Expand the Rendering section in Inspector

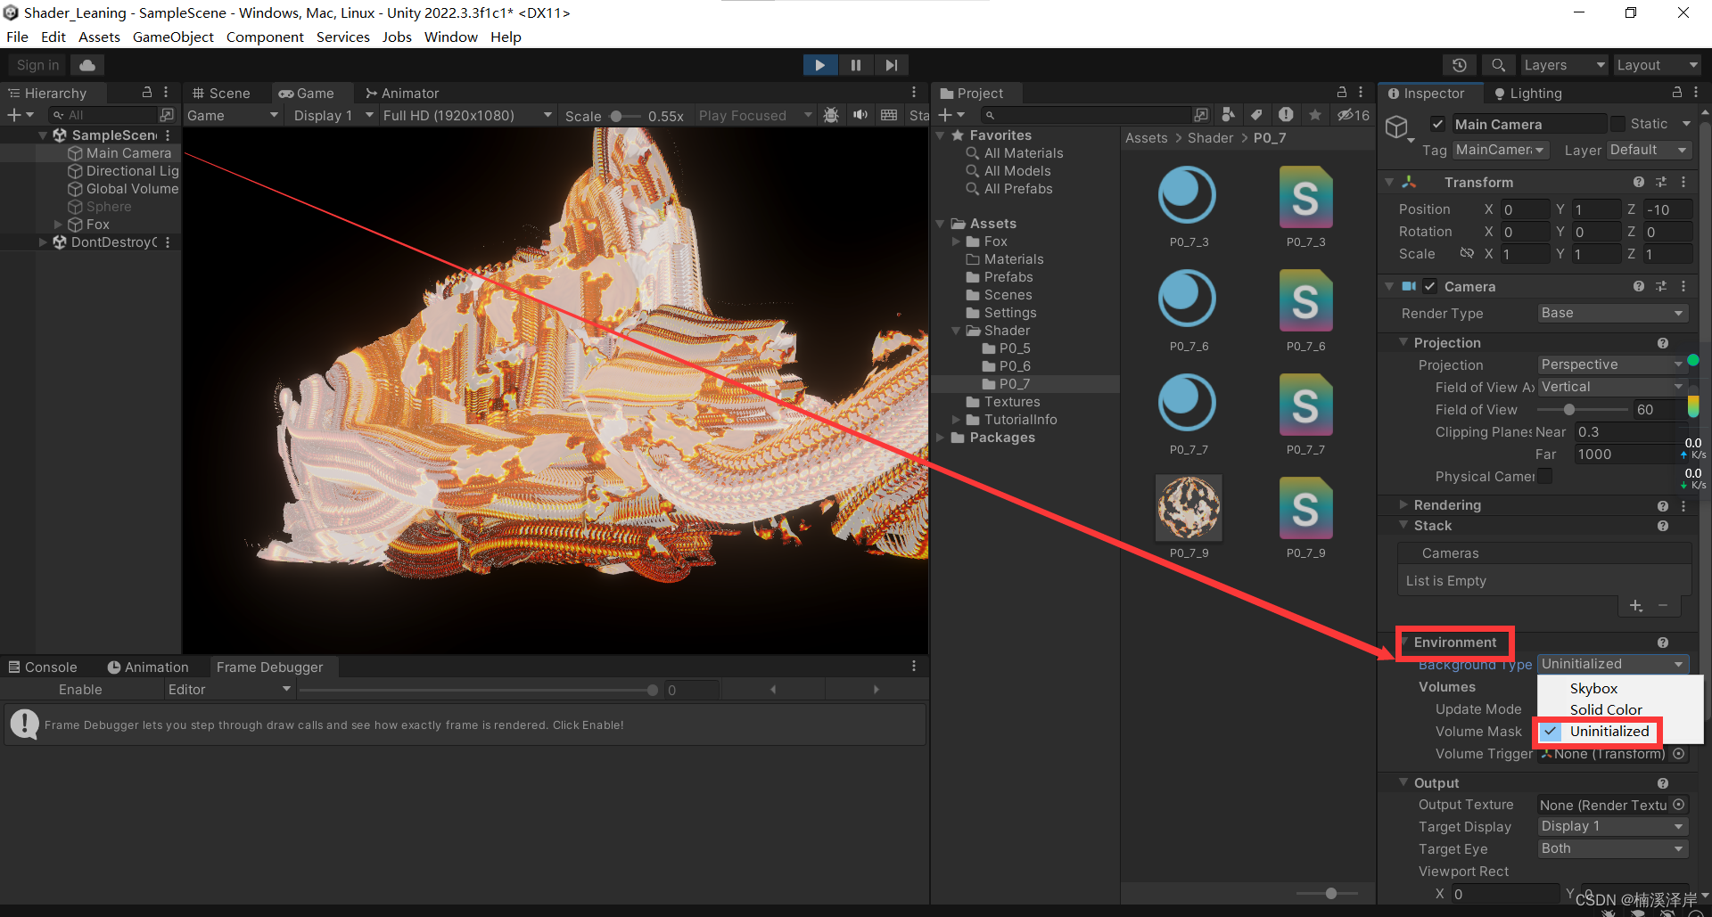coord(1403,504)
